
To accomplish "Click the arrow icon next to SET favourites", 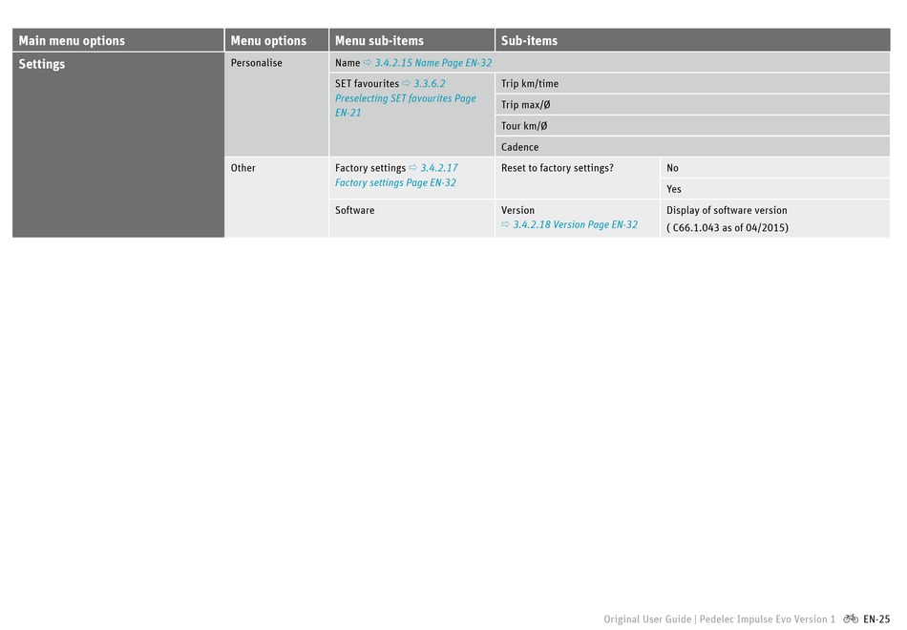I will (x=406, y=83).
